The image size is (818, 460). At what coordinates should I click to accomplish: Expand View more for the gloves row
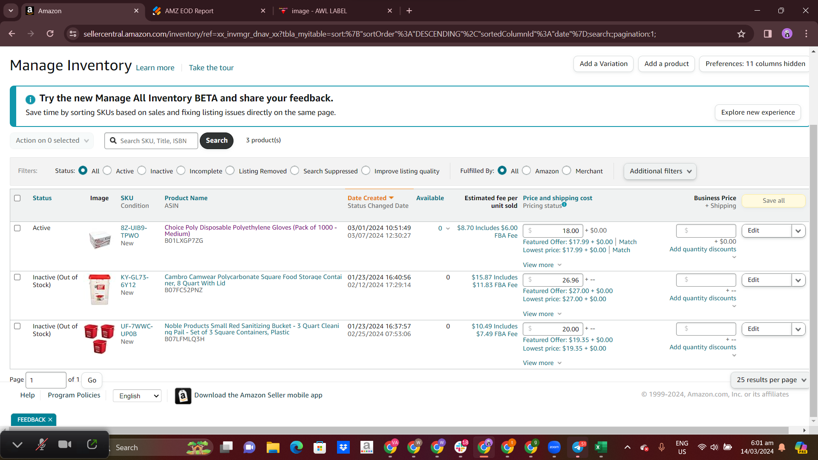pyautogui.click(x=542, y=265)
